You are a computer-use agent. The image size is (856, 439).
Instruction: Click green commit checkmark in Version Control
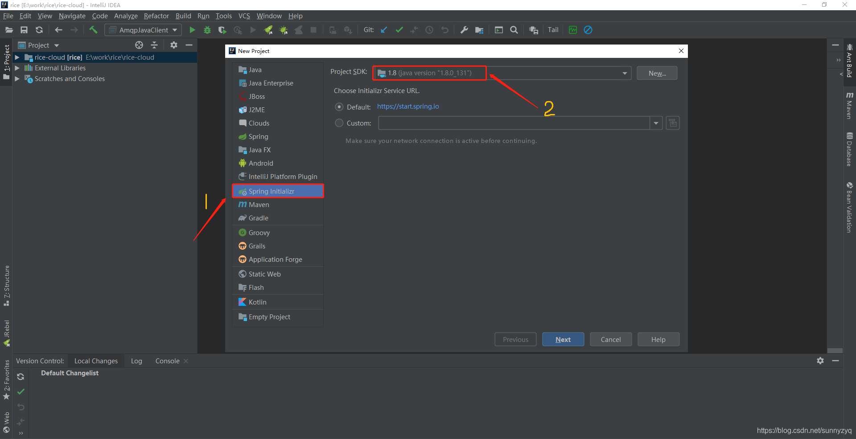click(x=21, y=392)
